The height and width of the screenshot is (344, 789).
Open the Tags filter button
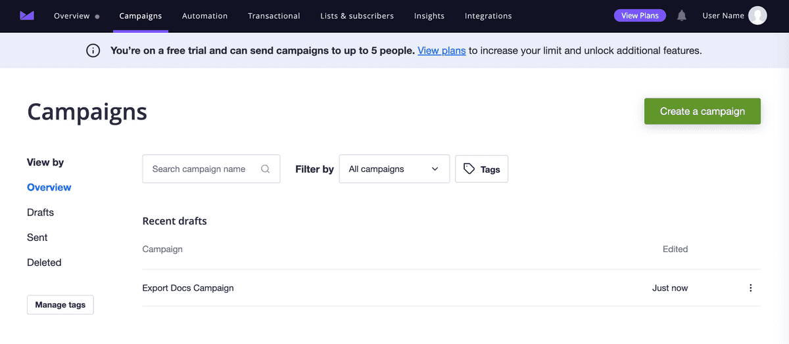tap(481, 169)
